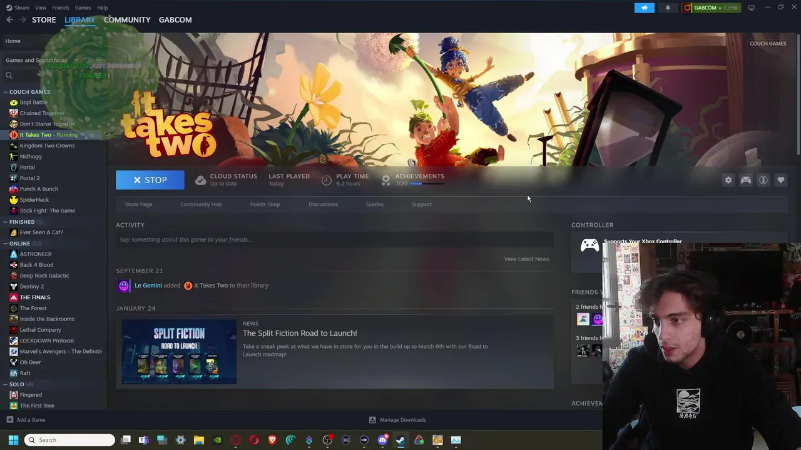Go forward with the navigation arrow
Screen dimensions: 801x450
coord(23,20)
